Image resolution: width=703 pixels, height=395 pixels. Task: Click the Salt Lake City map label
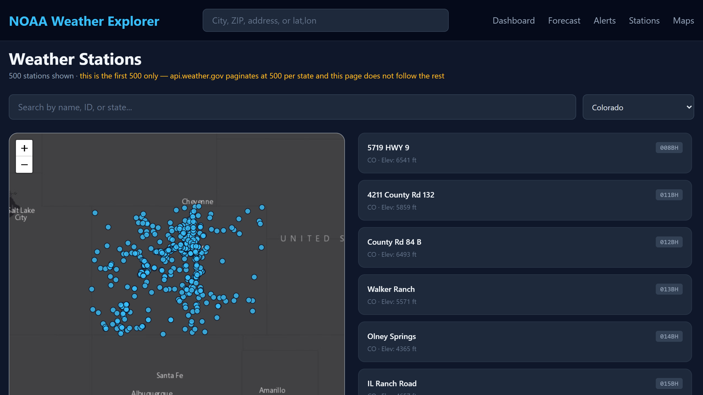22,214
